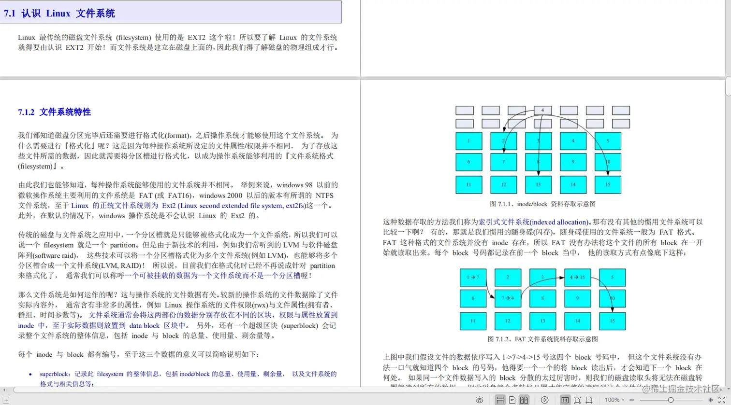Viewport: 731px width, 405px height.
Task: Select the fit-to-width page icon
Action: click(590, 400)
